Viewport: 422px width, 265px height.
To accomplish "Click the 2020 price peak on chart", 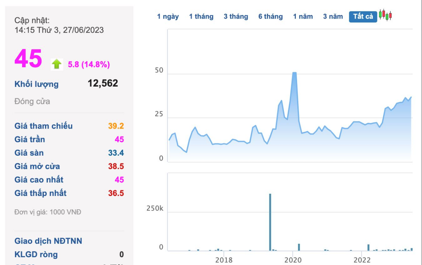I will 294,73.
